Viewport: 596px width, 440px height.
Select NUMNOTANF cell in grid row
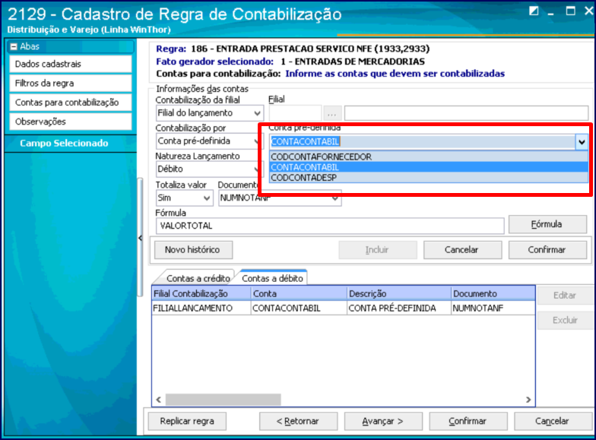(493, 309)
